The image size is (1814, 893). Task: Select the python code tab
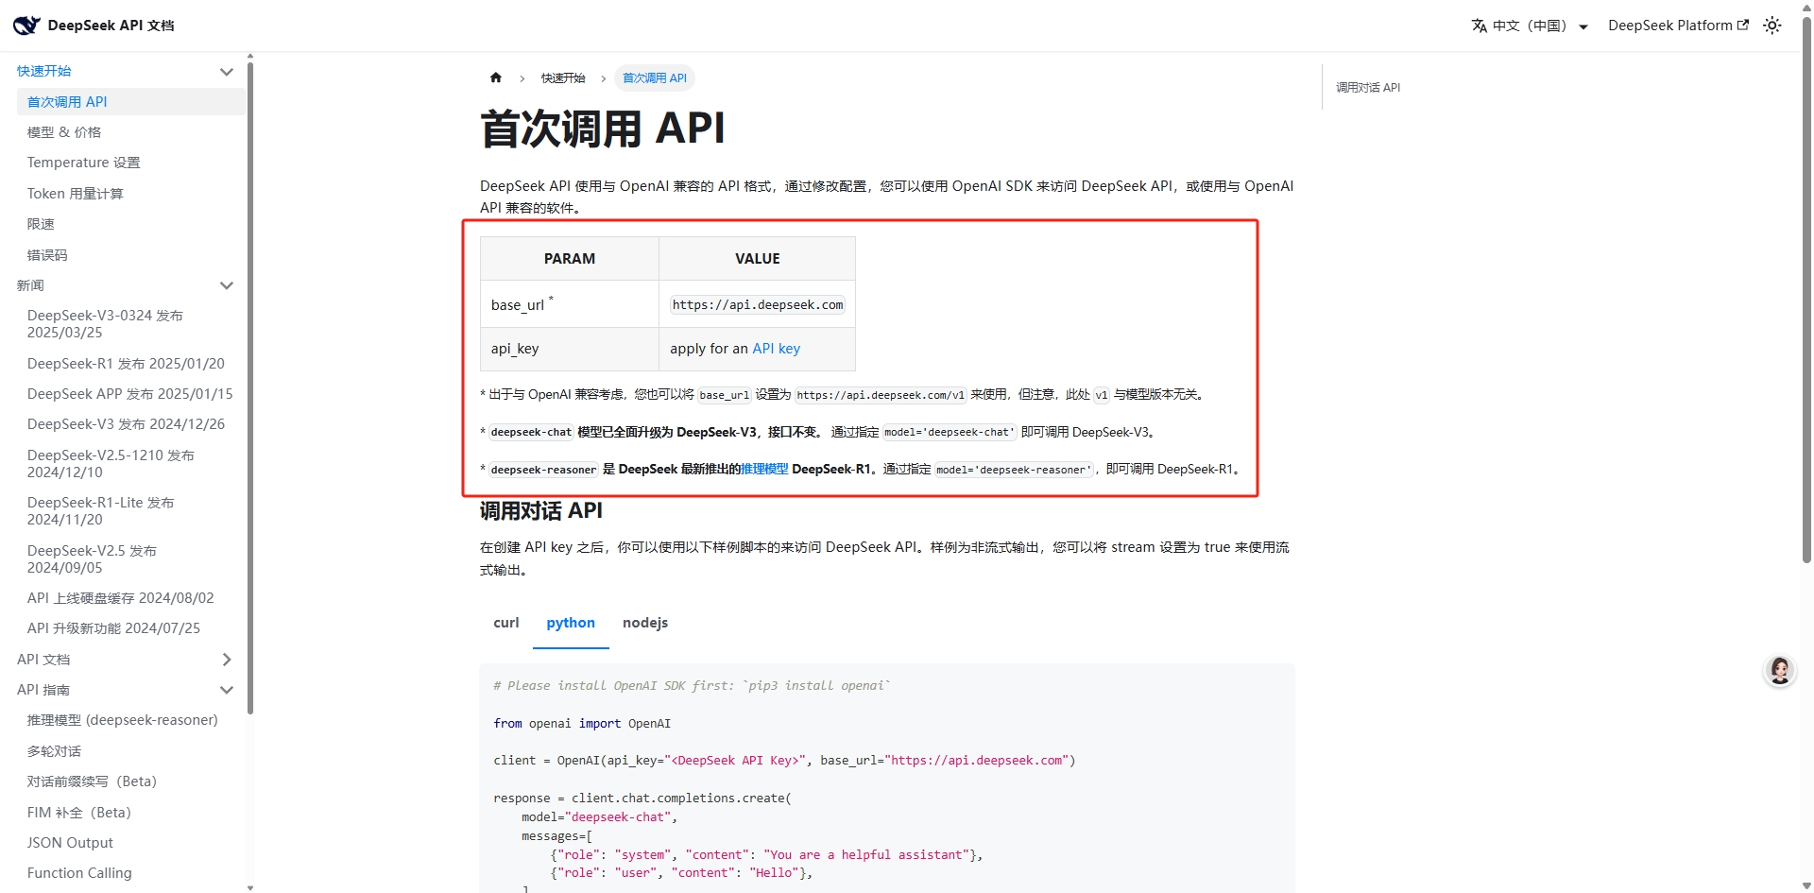(571, 623)
